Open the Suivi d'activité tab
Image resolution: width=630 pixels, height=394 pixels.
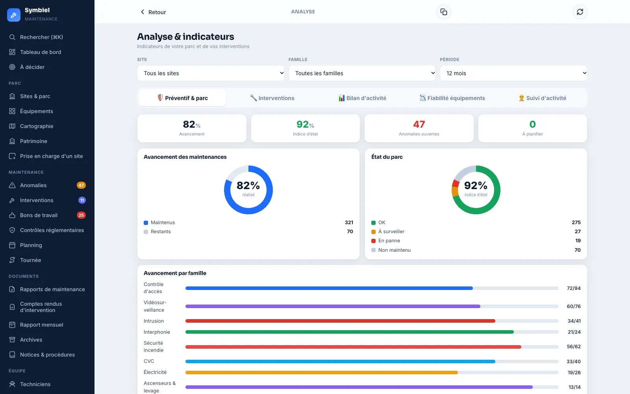[x=542, y=98]
